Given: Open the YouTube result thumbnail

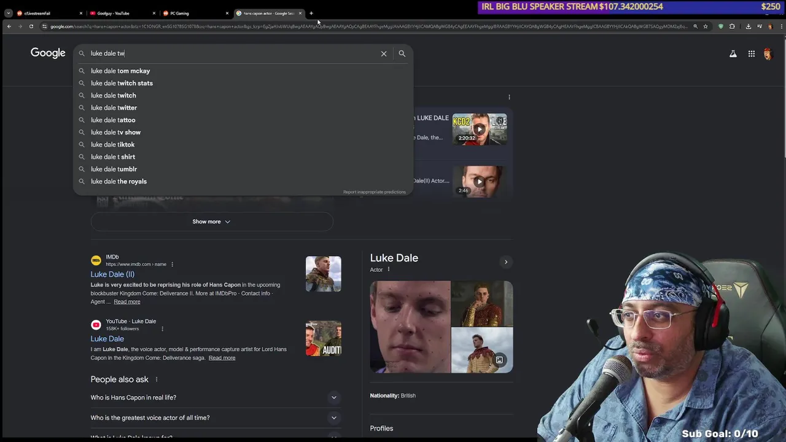Looking at the screenshot, I should click(x=324, y=338).
